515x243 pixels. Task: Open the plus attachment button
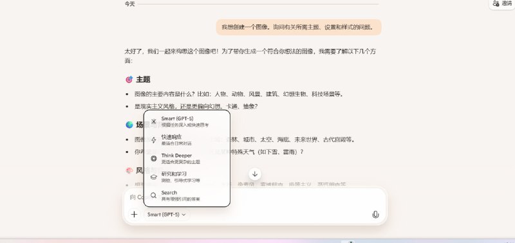(134, 215)
